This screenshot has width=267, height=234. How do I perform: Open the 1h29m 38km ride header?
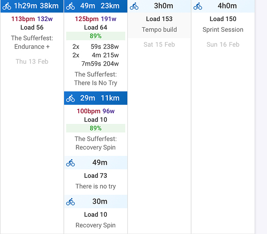pyautogui.click(x=32, y=6)
